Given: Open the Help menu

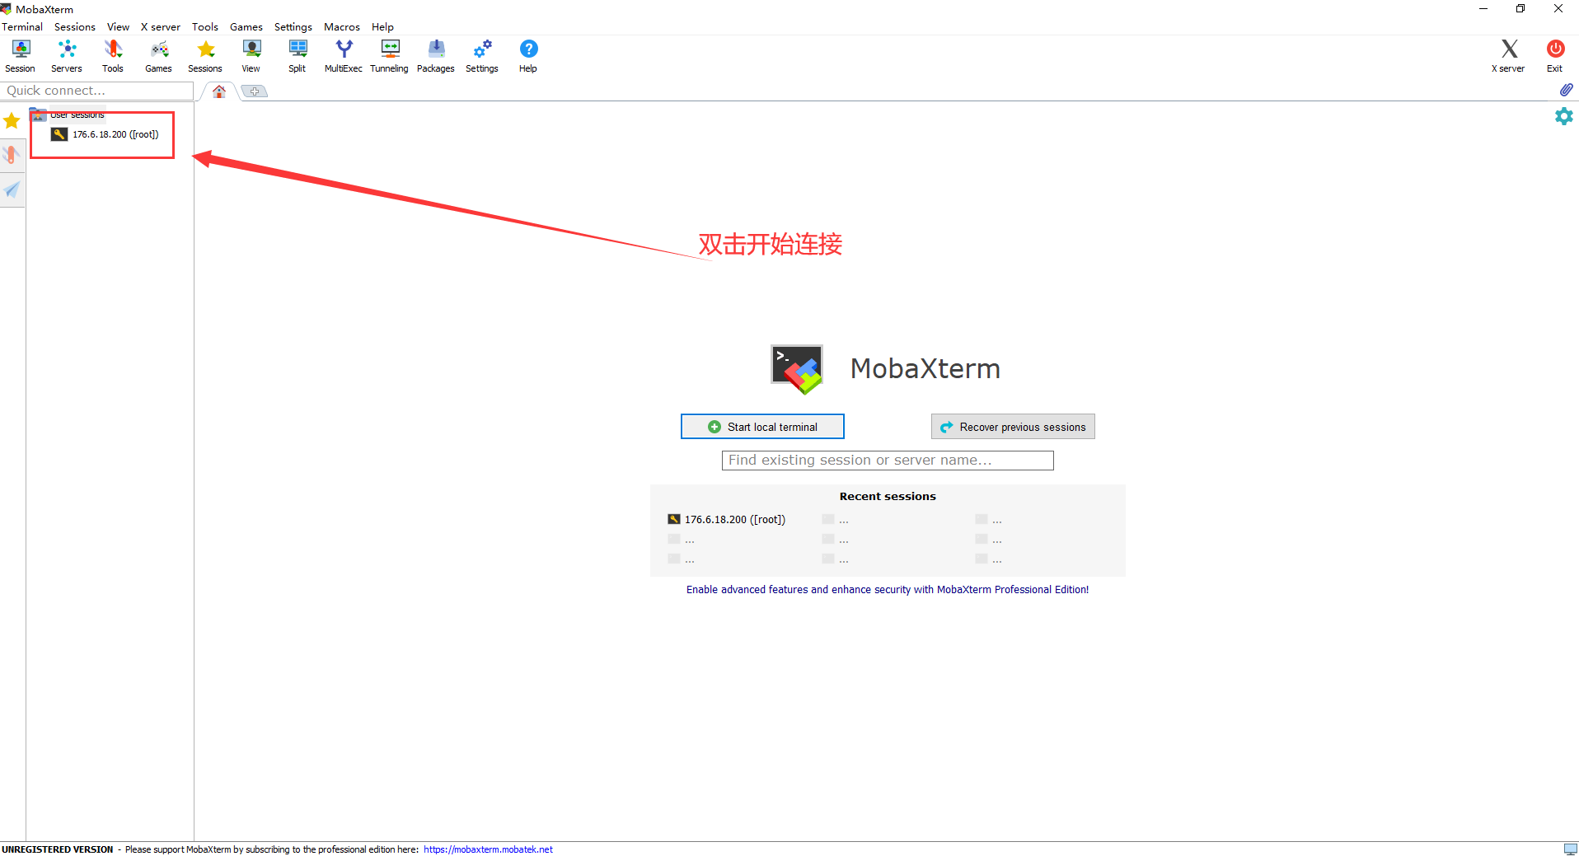Looking at the screenshot, I should (382, 26).
